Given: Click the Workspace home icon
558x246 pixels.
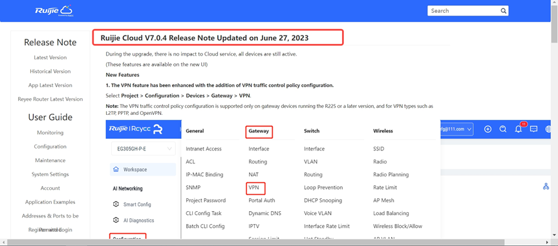Looking at the screenshot, I should point(116,170).
